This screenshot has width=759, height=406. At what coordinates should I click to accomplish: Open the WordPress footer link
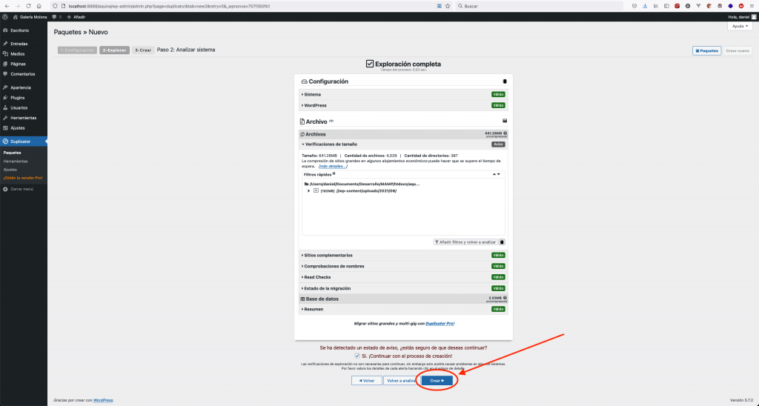(x=103, y=400)
